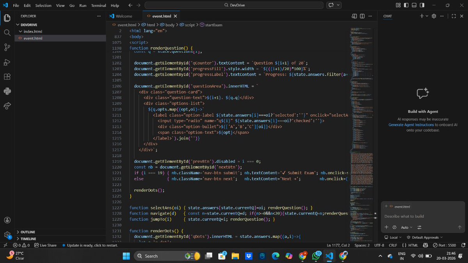Toggle the Secondary Side Bar

click(x=422, y=5)
